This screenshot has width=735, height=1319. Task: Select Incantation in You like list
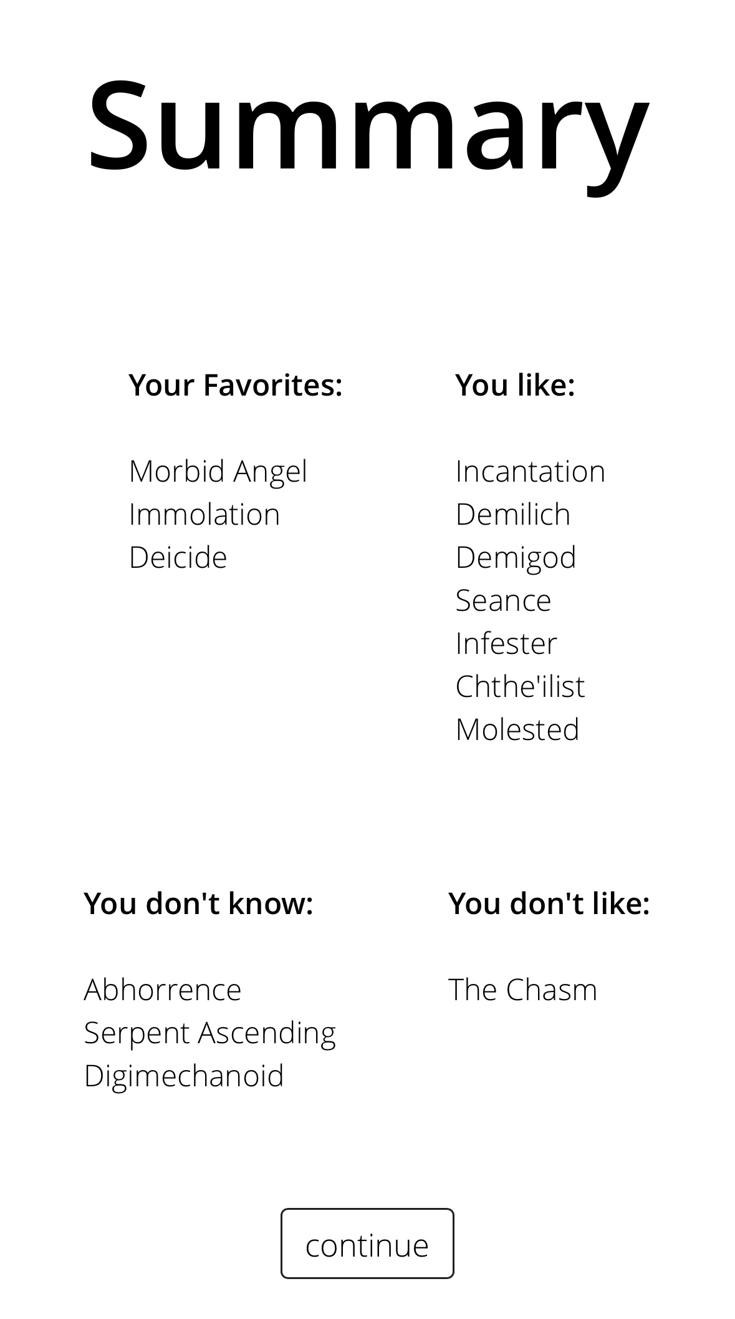point(531,471)
